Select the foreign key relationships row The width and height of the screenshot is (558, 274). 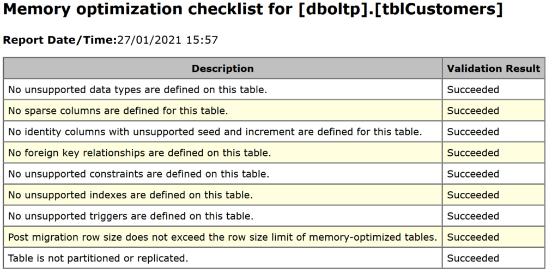point(274,153)
